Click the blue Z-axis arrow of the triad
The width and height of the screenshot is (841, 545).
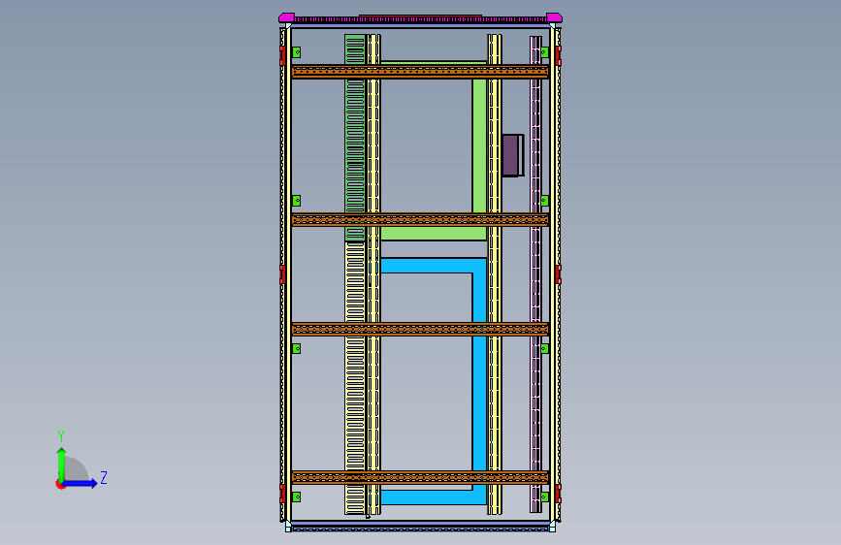[81, 484]
